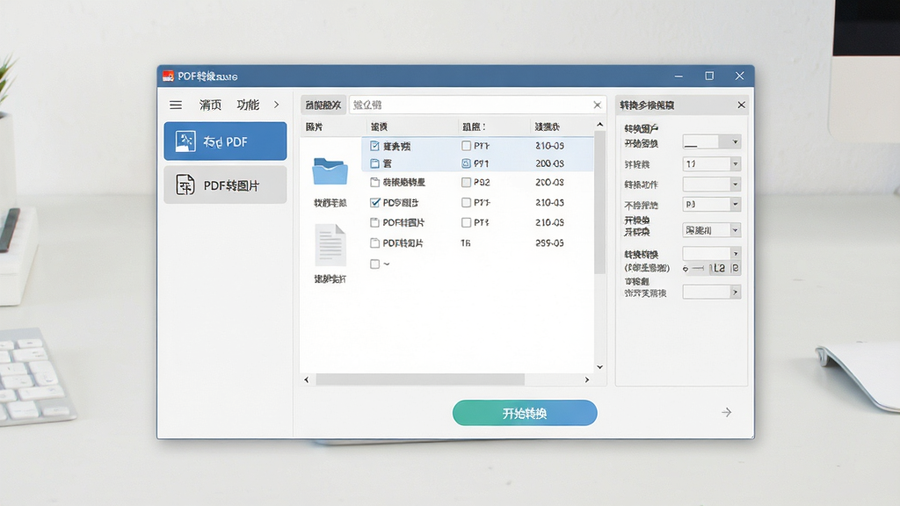Check the last row's box with tilde

pos(374,264)
